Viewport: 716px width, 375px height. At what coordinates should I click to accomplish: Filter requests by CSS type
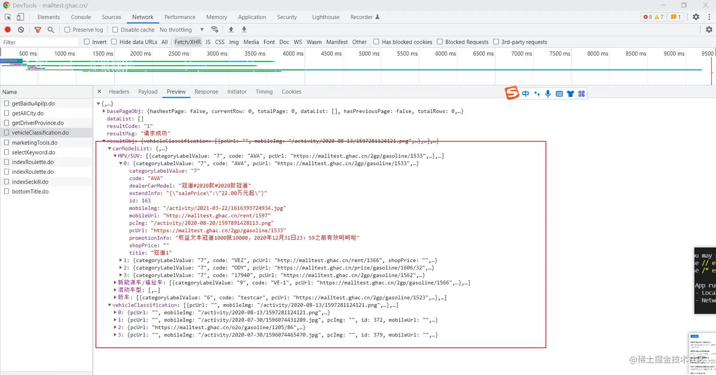[x=220, y=42]
